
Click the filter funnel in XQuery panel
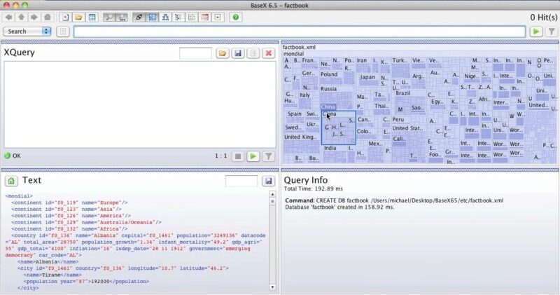coord(268,156)
